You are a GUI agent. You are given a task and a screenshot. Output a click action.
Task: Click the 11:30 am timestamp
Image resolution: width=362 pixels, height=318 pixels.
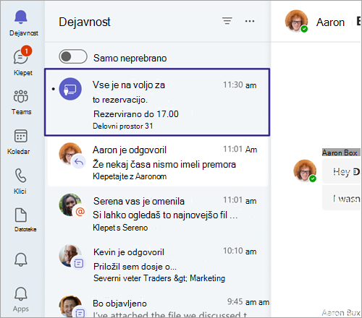(240, 85)
